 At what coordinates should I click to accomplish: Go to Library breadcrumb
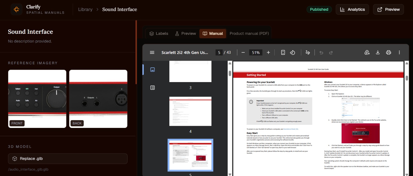tap(85, 10)
